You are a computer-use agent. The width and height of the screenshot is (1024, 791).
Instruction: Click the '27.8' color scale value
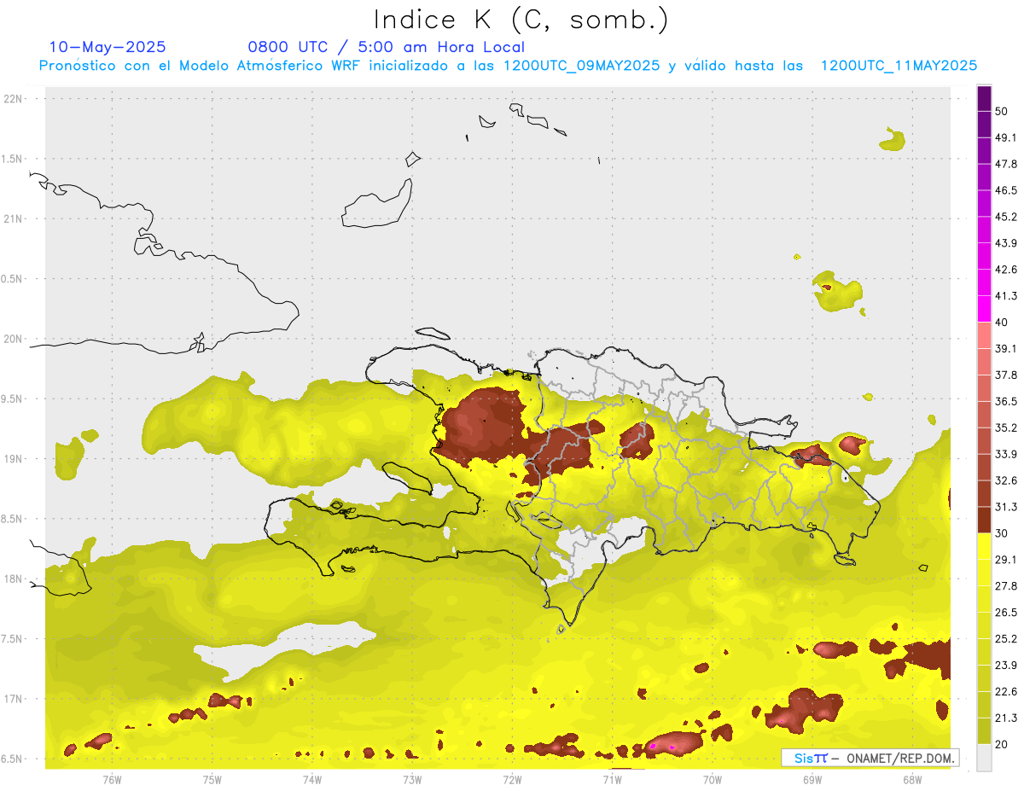[1006, 586]
